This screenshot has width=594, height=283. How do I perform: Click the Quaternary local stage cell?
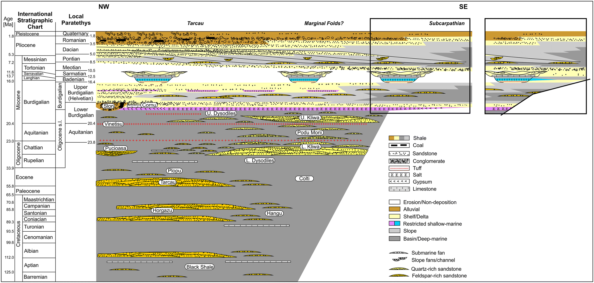tap(75, 34)
